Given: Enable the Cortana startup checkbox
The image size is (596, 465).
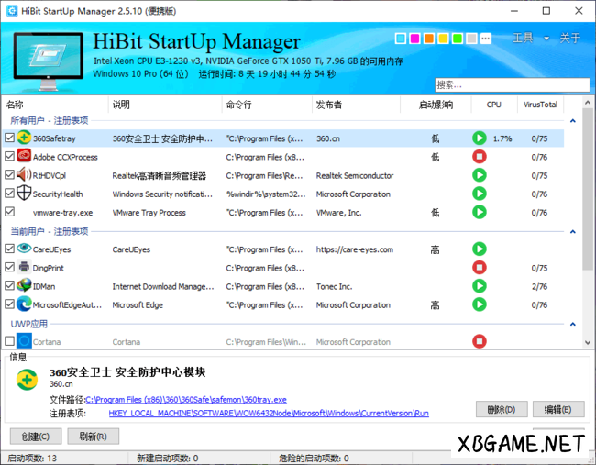Looking at the screenshot, I should click(x=9, y=342).
